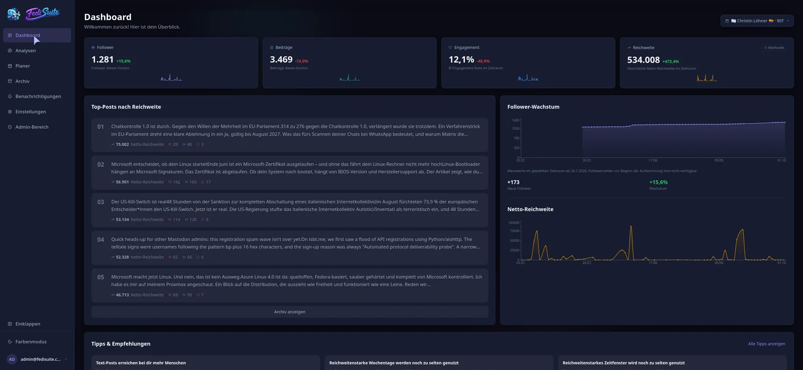Click the FediSuite logo
803x370 pixels.
pos(34,13)
